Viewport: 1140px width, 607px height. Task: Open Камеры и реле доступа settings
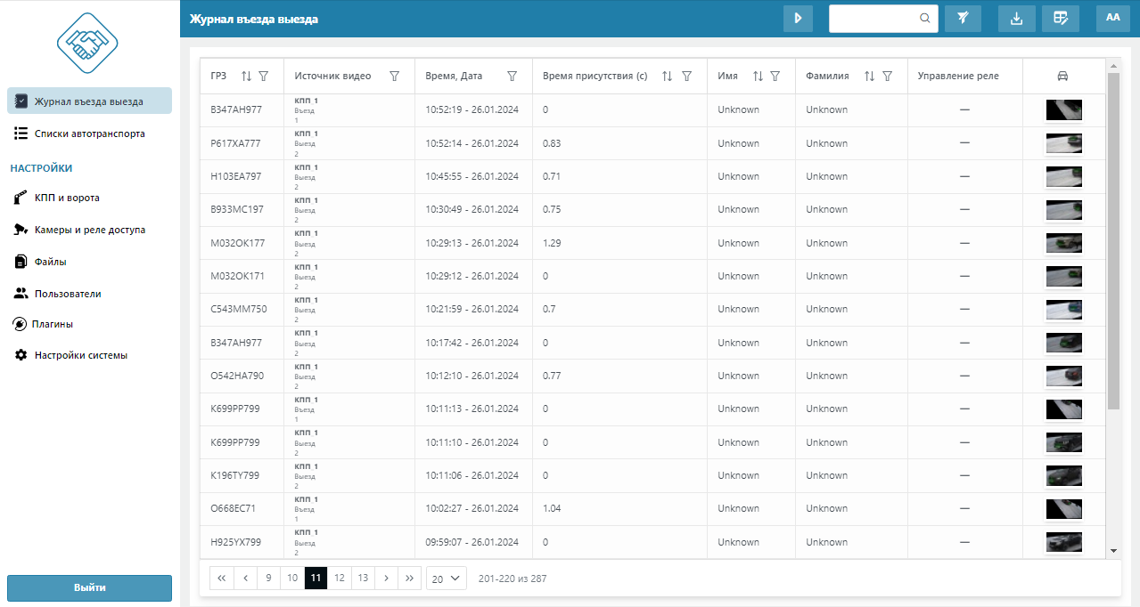[89, 230]
